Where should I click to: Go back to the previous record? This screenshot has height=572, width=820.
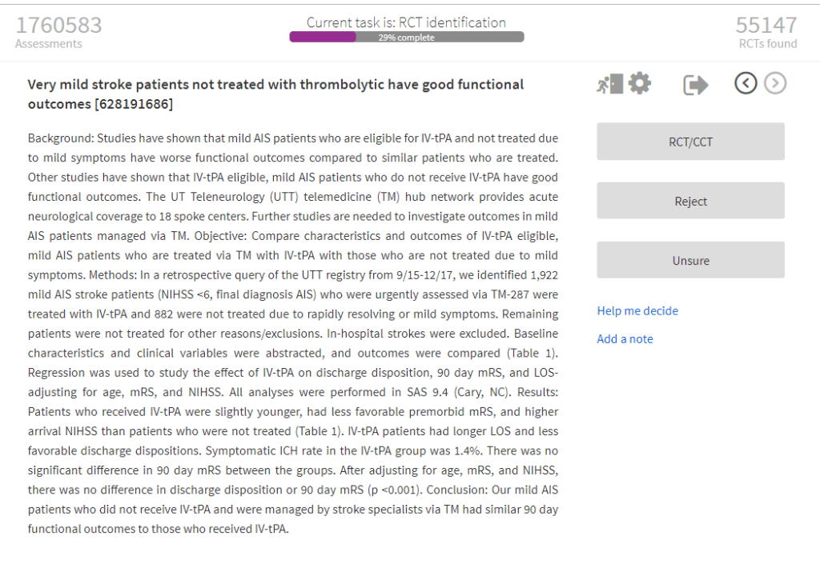[746, 83]
